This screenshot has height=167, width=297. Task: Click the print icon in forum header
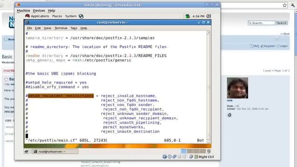(x=277, y=39)
